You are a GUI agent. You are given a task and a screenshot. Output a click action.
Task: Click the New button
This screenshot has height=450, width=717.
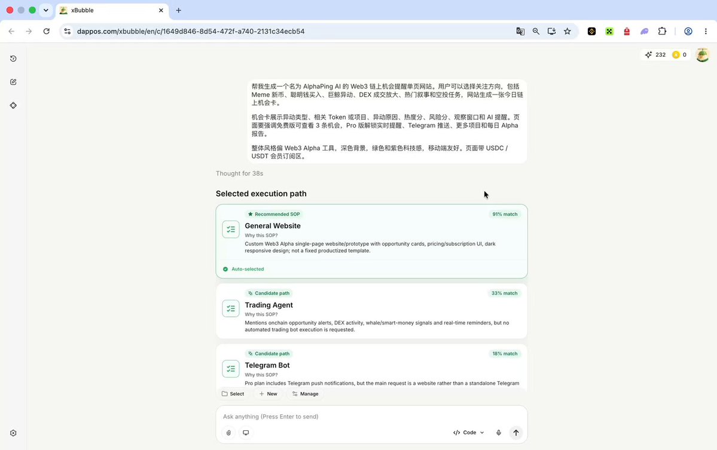click(x=268, y=394)
